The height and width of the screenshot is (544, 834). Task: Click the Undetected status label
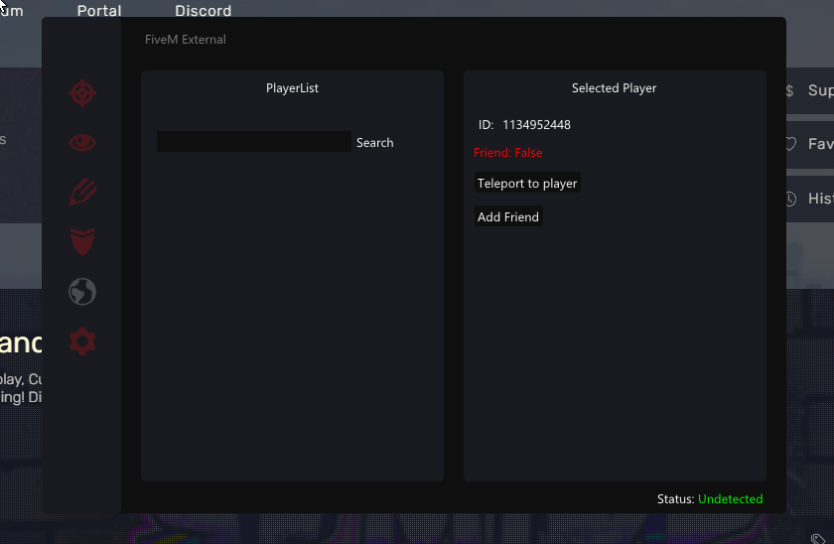pyautogui.click(x=731, y=498)
